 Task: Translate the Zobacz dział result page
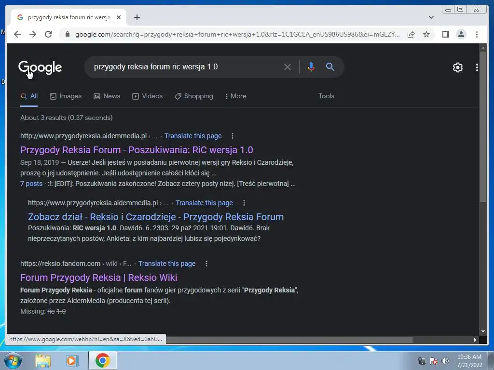point(204,203)
